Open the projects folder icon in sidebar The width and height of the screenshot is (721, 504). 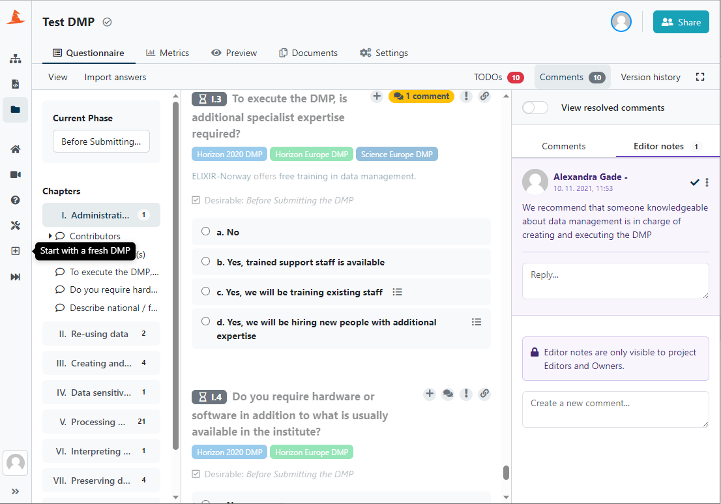(16, 110)
